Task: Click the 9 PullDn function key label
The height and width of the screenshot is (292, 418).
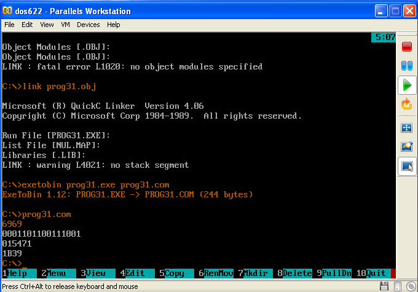Action: point(334,274)
